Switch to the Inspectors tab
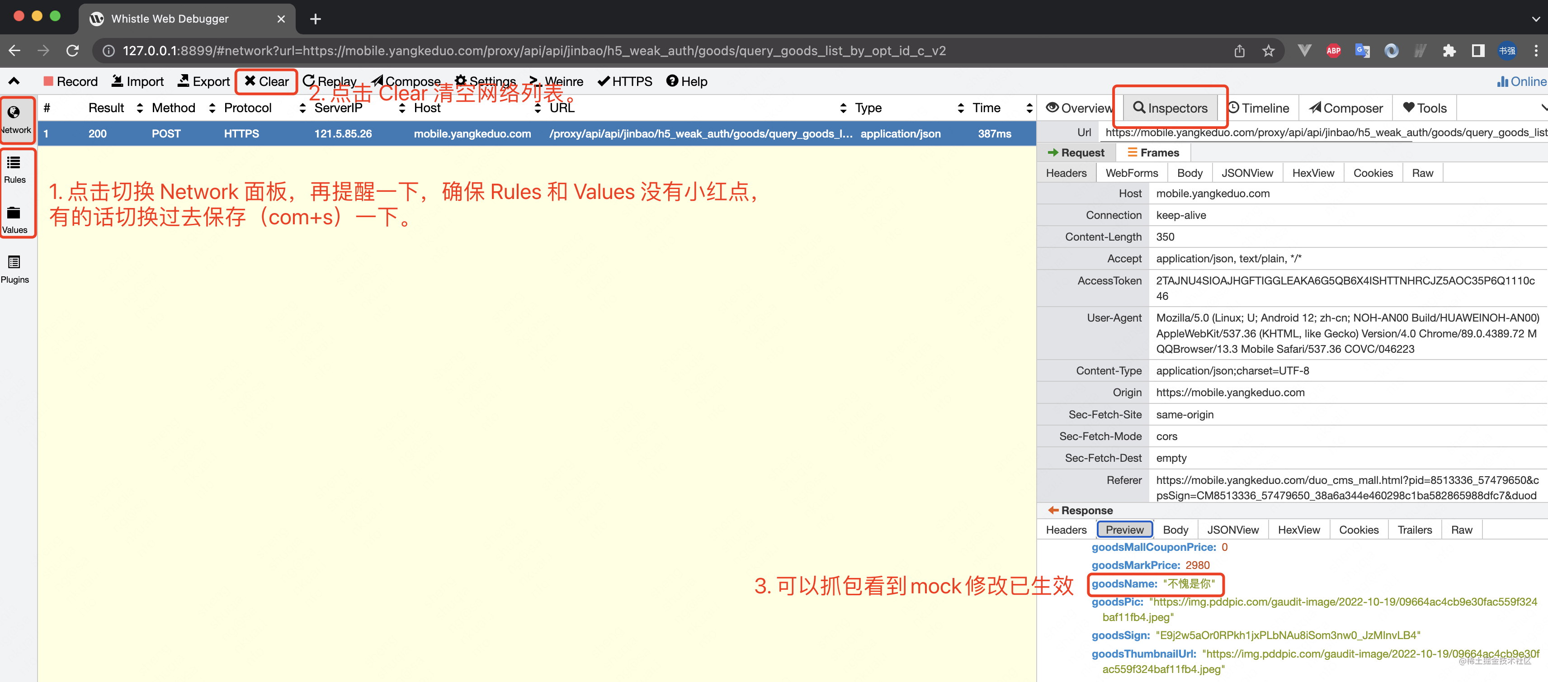The image size is (1548, 682). (x=1170, y=108)
